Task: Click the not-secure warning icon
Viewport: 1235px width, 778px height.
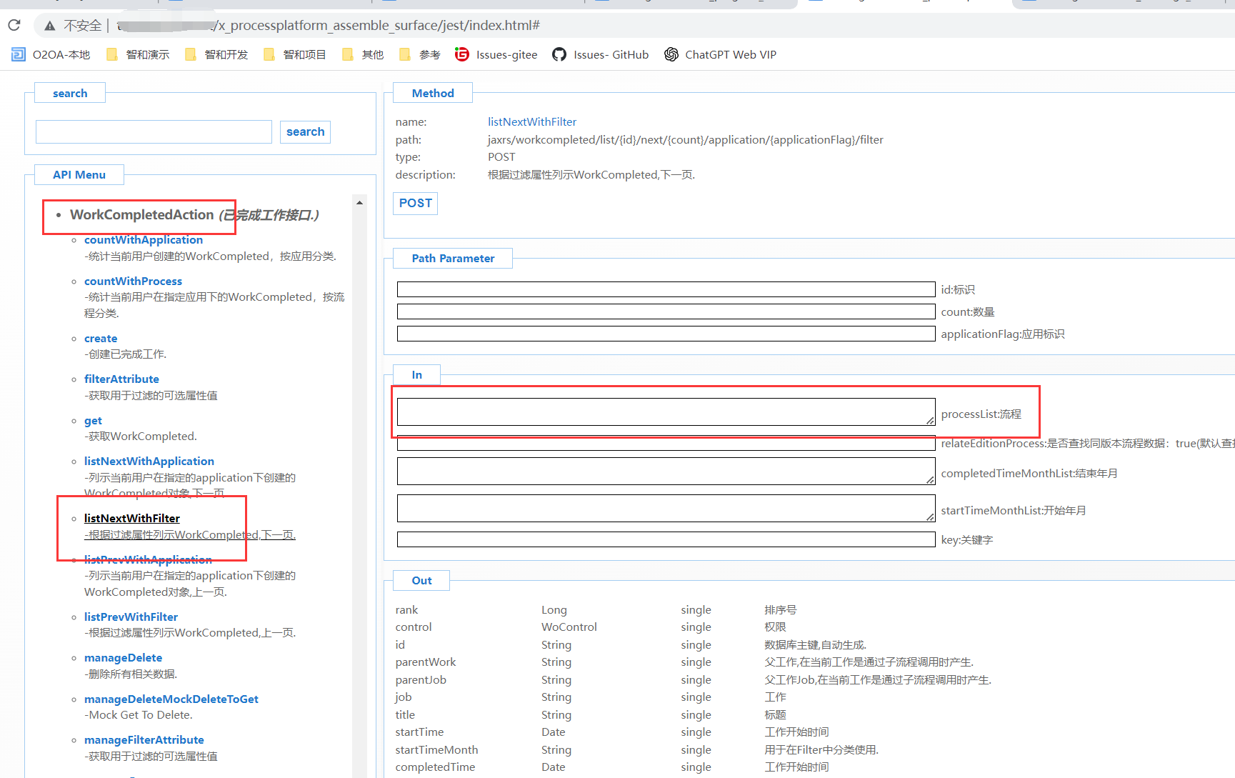Action: point(50,26)
